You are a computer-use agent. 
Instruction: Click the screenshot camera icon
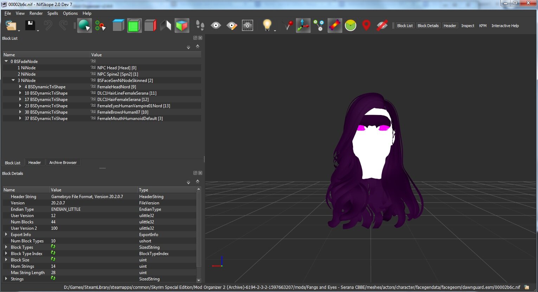pyautogui.click(x=248, y=26)
